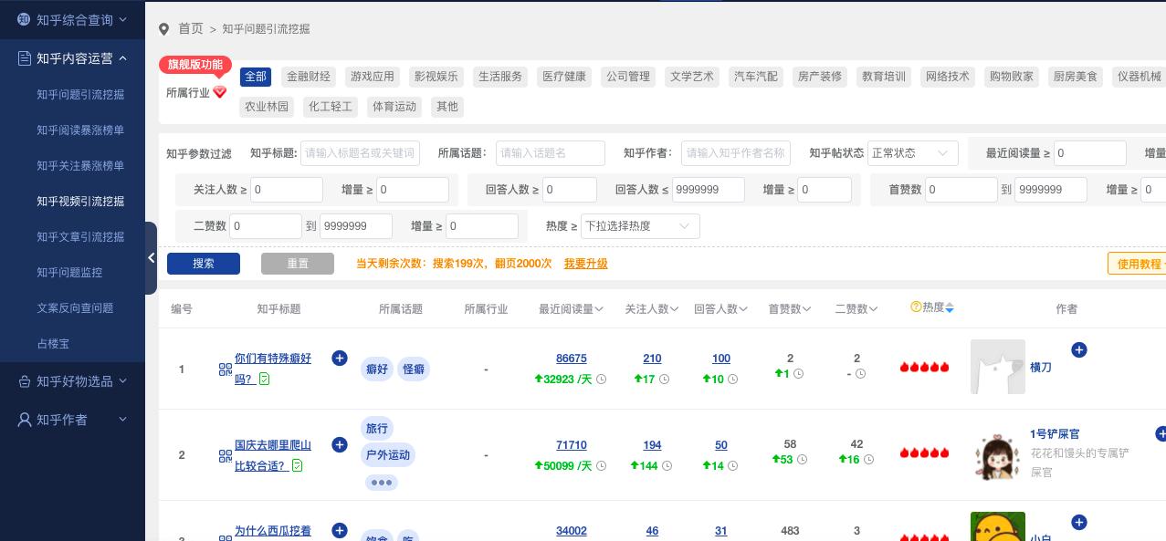Toggle the 金融财经 industry filter chip

point(308,77)
